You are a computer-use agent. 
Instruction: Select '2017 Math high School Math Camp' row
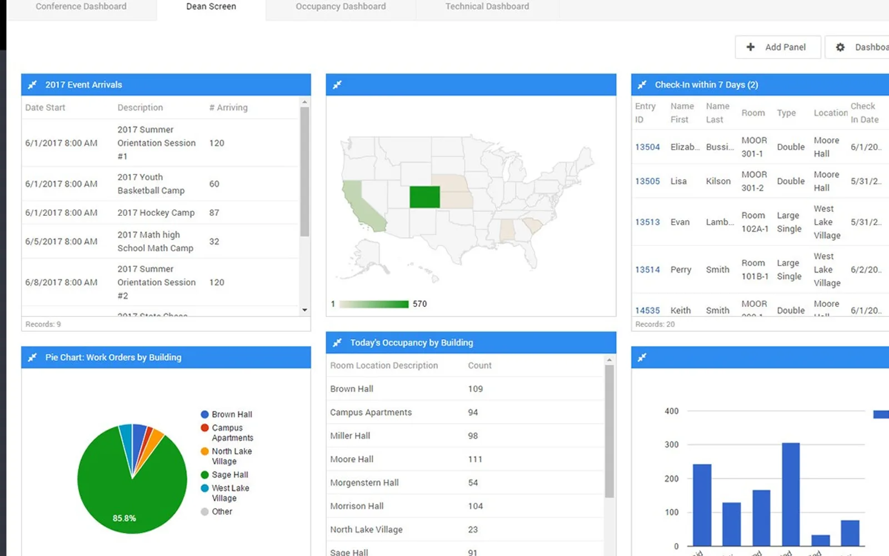click(x=160, y=241)
